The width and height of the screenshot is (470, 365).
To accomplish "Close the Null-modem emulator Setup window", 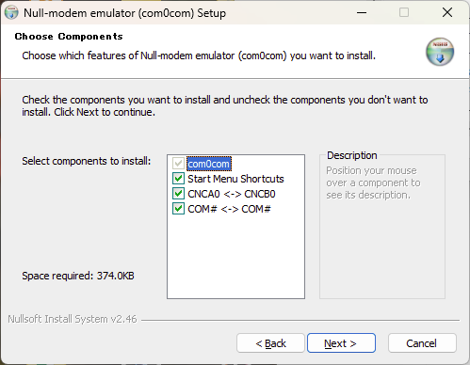I will coord(447,12).
